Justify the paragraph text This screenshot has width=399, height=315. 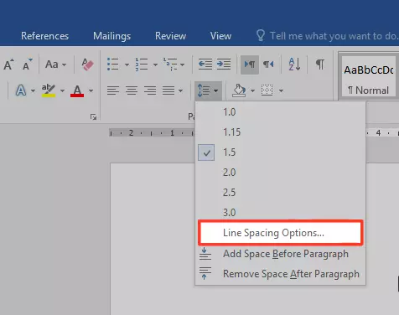pyautogui.click(x=168, y=90)
